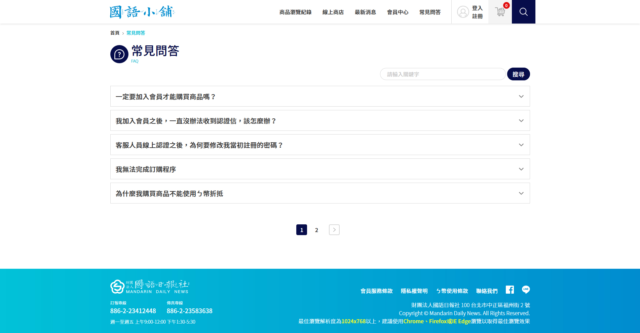
Task: Click the user avatar beside 登入/註冊
Action: tap(463, 12)
